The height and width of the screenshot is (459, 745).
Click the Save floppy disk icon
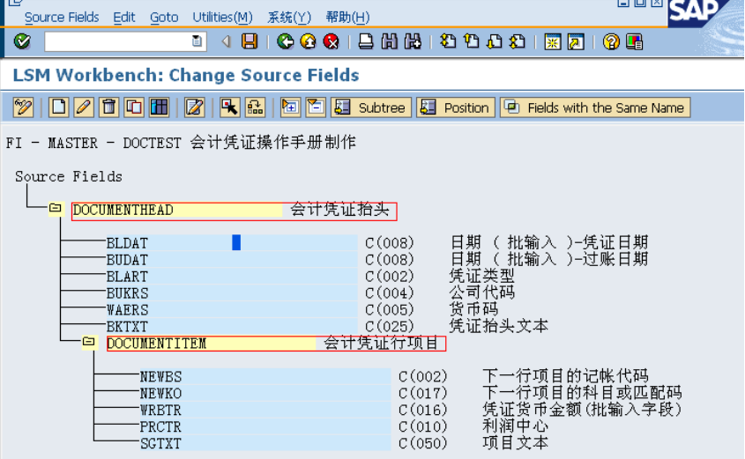pyautogui.click(x=250, y=41)
